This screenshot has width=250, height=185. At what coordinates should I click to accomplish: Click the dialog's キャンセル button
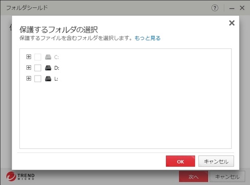coord(216,161)
